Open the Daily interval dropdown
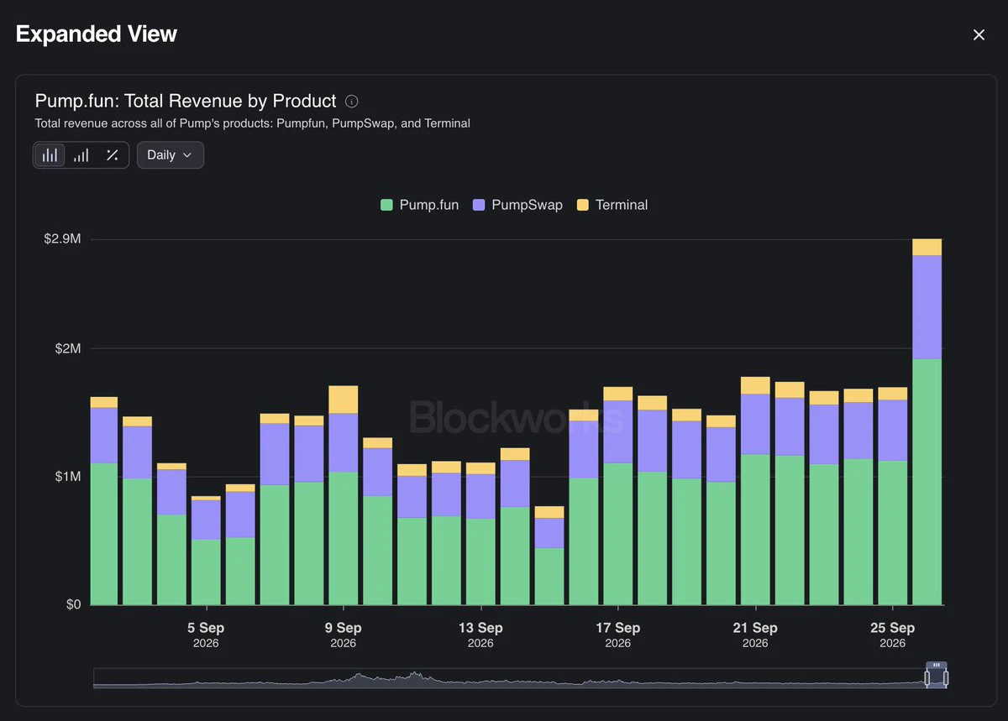Viewport: 1008px width, 721px height. [x=171, y=155]
